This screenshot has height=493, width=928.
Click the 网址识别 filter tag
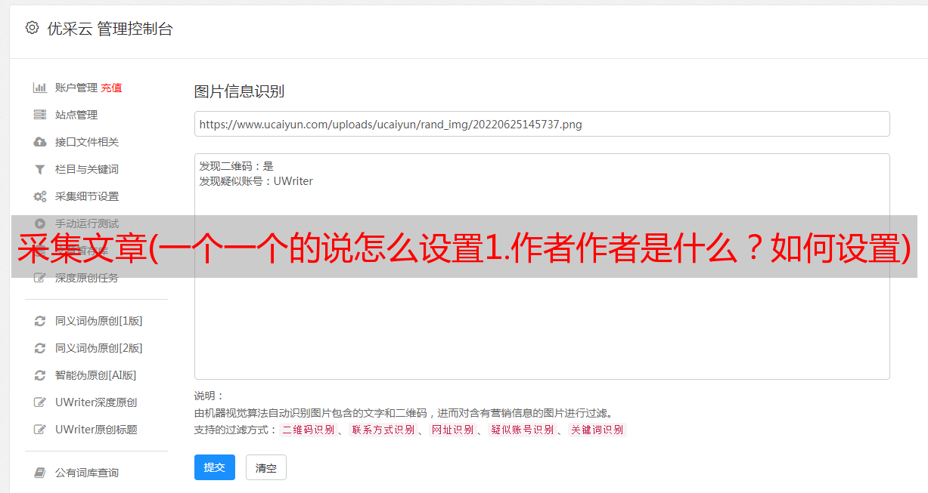(453, 430)
